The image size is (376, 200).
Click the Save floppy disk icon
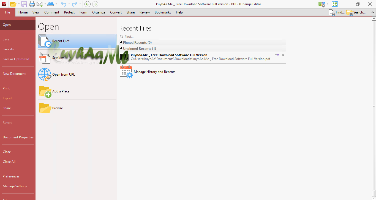coord(24,4)
